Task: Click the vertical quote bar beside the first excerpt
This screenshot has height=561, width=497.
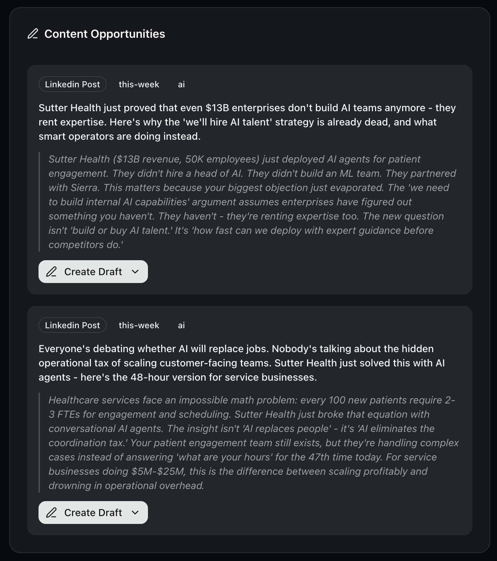Action: 39,201
